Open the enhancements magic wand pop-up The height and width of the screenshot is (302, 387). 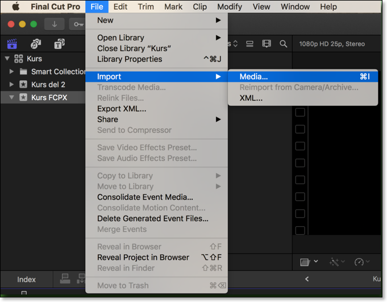coord(337,262)
